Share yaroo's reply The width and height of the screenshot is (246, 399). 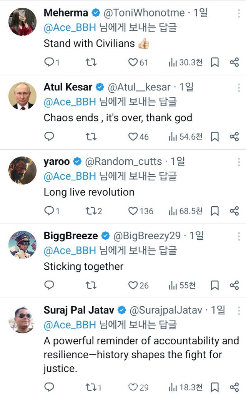234,211
